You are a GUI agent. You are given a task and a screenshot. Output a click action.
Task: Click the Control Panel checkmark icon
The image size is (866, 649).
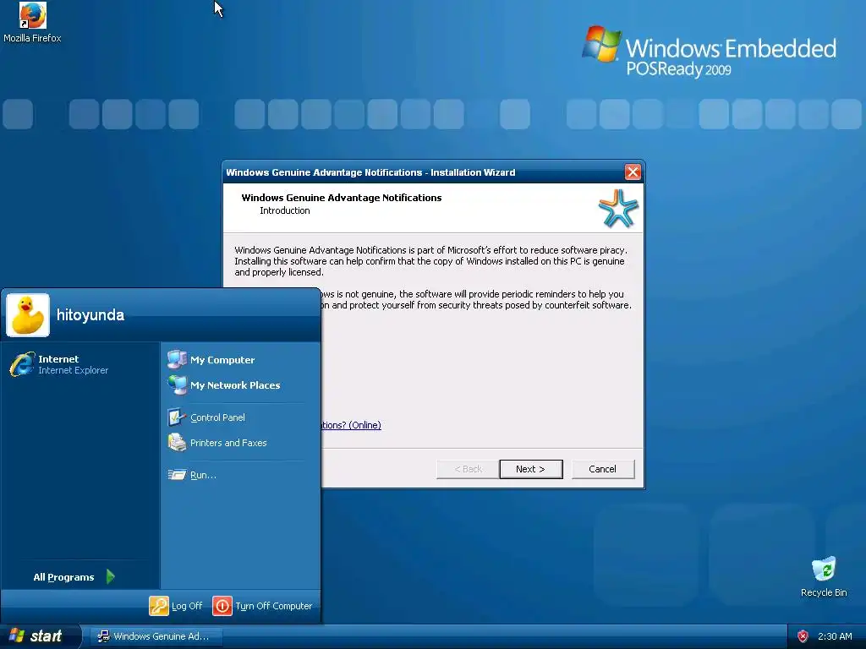coord(177,417)
